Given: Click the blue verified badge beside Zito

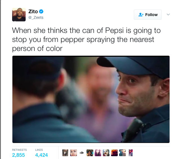Looking at the screenshot, I should pyautogui.click(x=41, y=12).
